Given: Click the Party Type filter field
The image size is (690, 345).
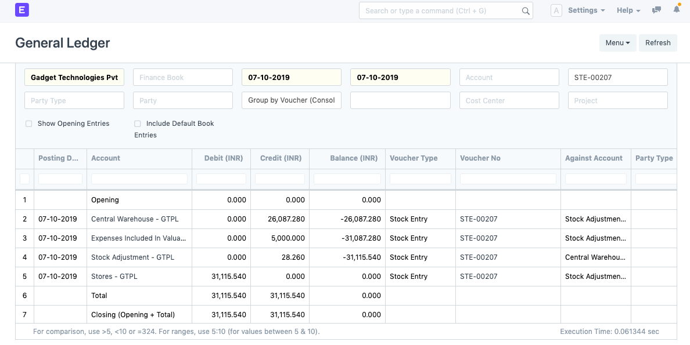Looking at the screenshot, I should click(x=74, y=100).
